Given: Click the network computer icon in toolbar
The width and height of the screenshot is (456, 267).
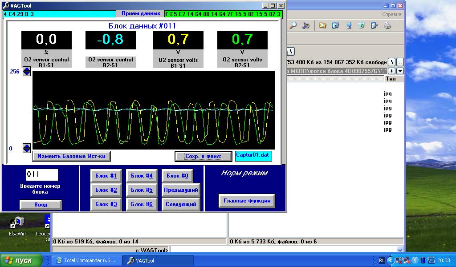Looking at the screenshot, I should click(349, 26).
